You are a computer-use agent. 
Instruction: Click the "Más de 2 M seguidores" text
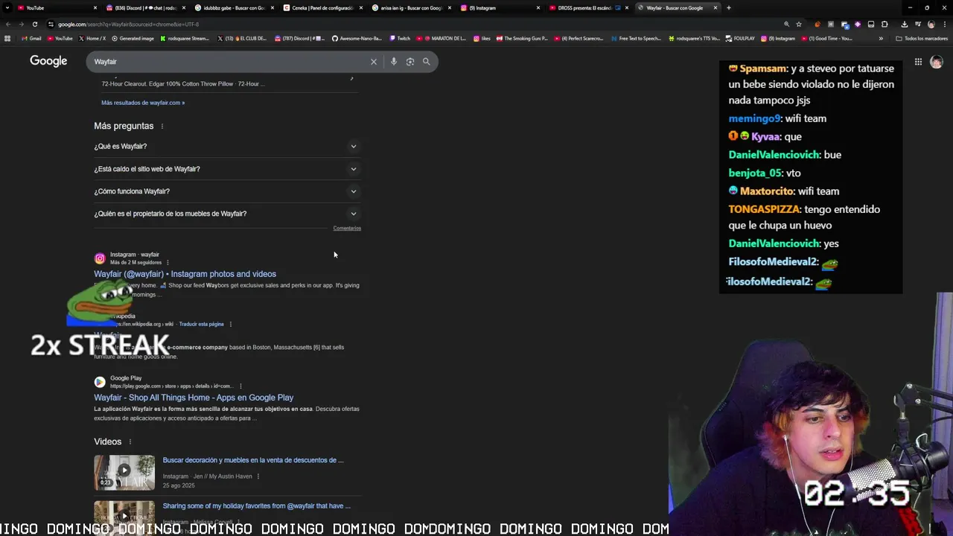(136, 263)
